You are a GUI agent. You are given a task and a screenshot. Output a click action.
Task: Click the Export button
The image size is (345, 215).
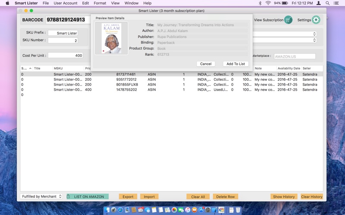coord(128,197)
